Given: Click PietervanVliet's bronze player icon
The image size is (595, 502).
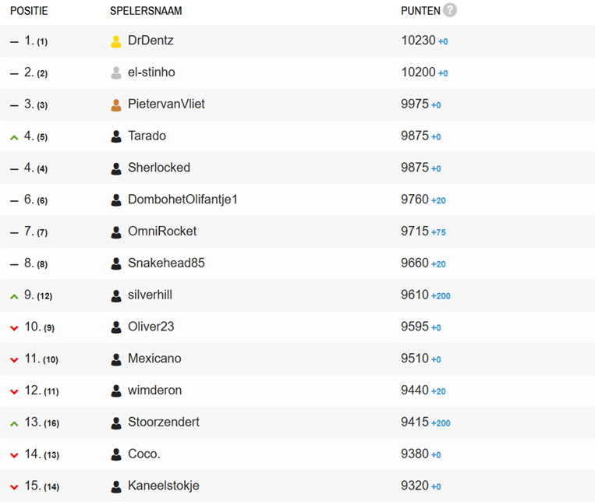Looking at the screenshot, I should (116, 104).
